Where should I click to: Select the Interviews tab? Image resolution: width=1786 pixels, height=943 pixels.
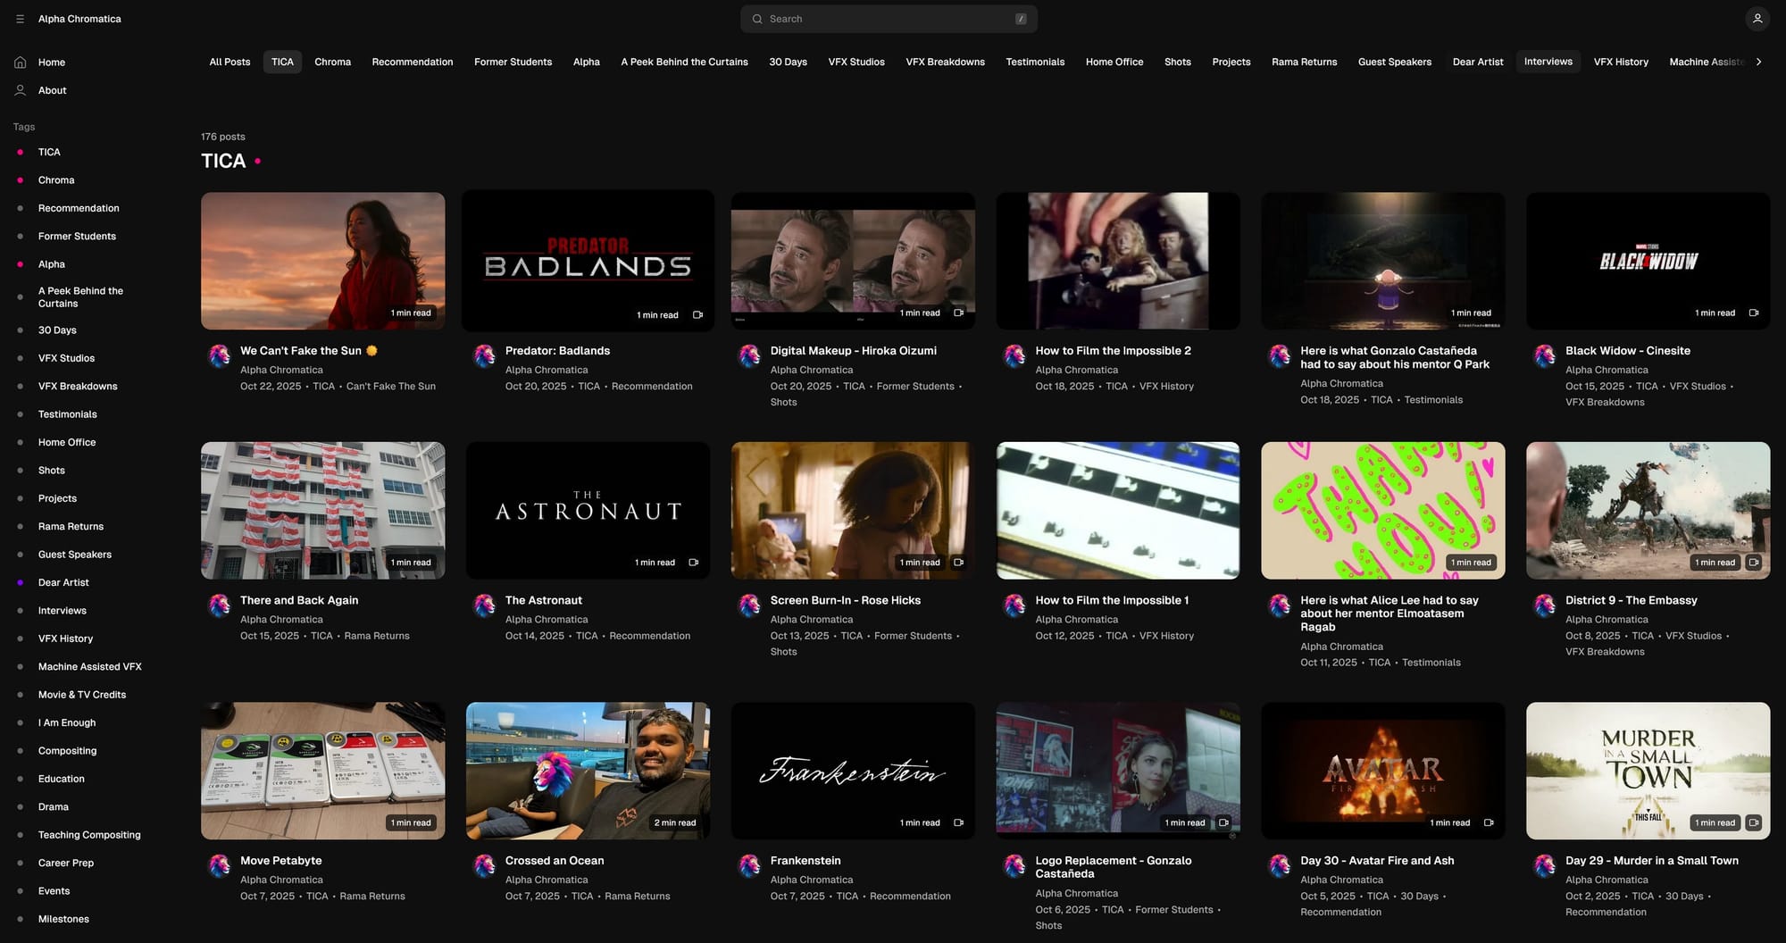tap(1548, 62)
